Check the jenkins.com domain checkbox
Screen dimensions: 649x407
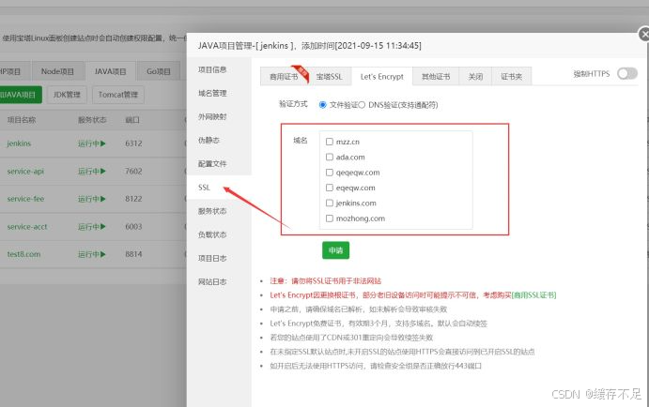(330, 203)
